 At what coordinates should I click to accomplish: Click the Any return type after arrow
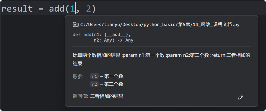pos(129,40)
